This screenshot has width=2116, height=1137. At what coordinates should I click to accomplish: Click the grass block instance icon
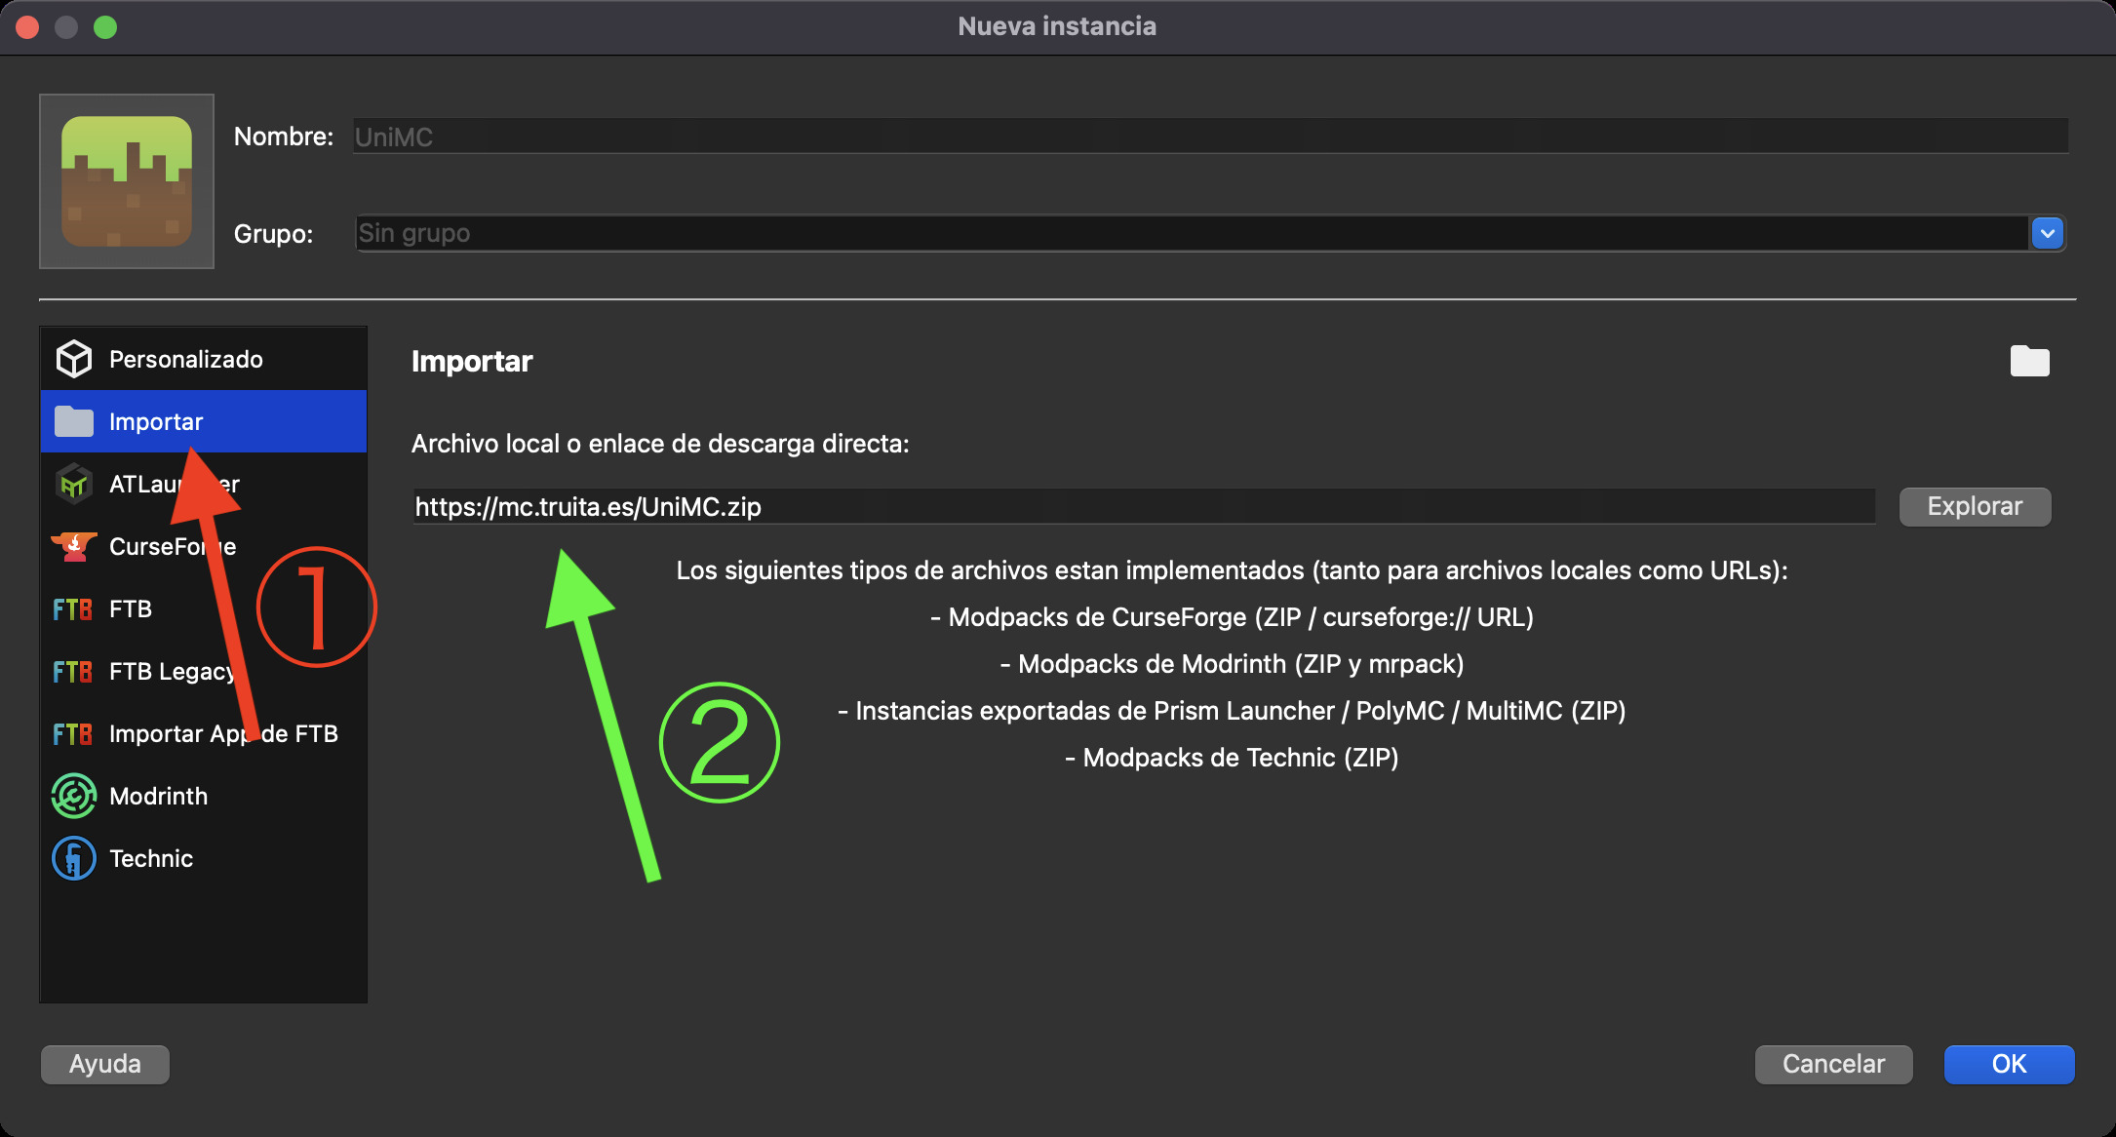[127, 181]
